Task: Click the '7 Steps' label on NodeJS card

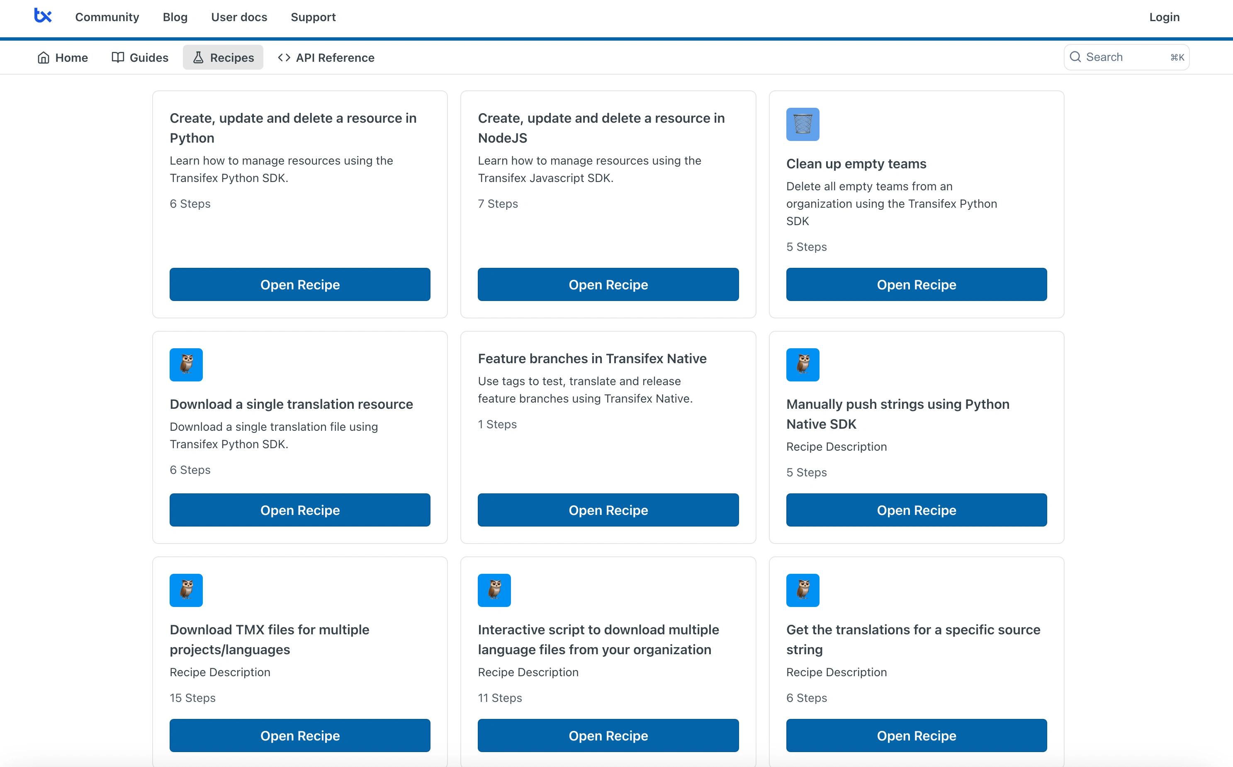Action: click(x=498, y=204)
